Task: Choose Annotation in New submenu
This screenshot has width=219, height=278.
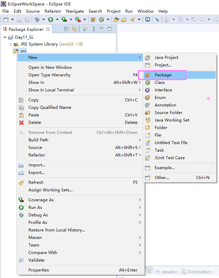Action: tap(180, 105)
